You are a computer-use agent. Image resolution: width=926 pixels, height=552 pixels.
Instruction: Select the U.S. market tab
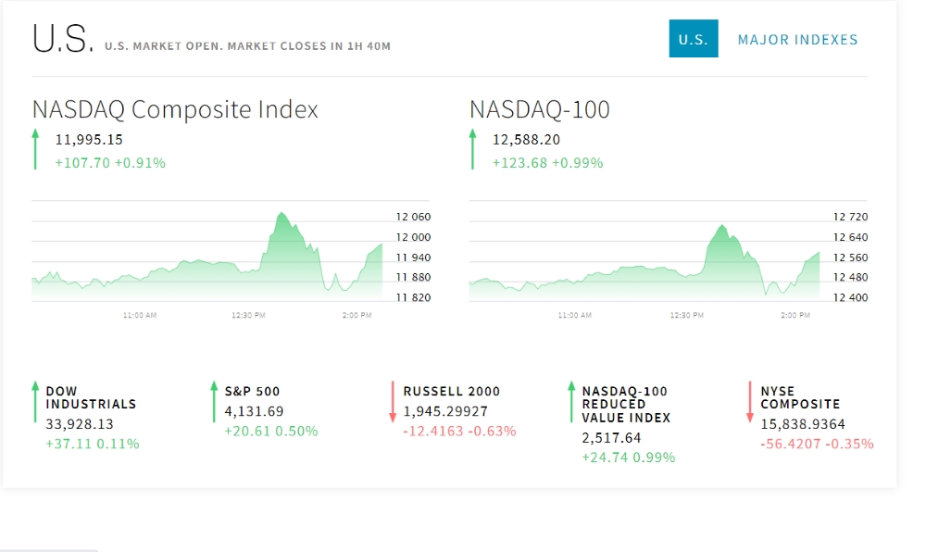click(x=694, y=39)
